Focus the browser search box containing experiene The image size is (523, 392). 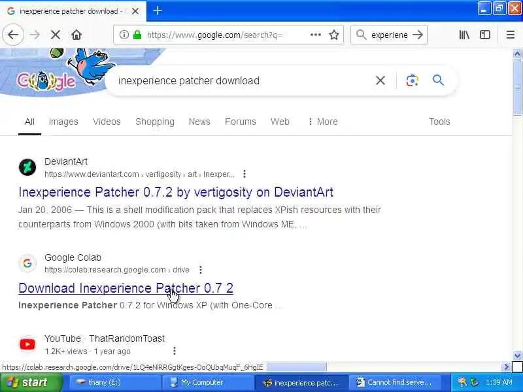coord(389,35)
